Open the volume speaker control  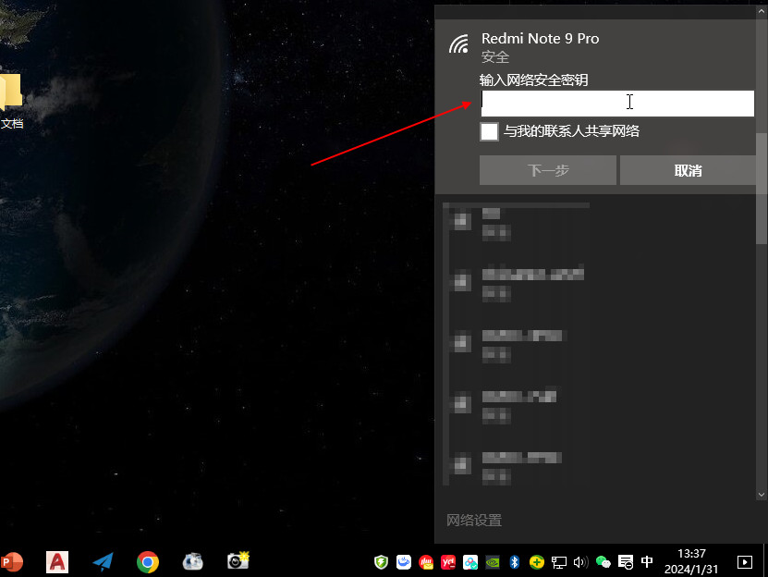click(580, 561)
